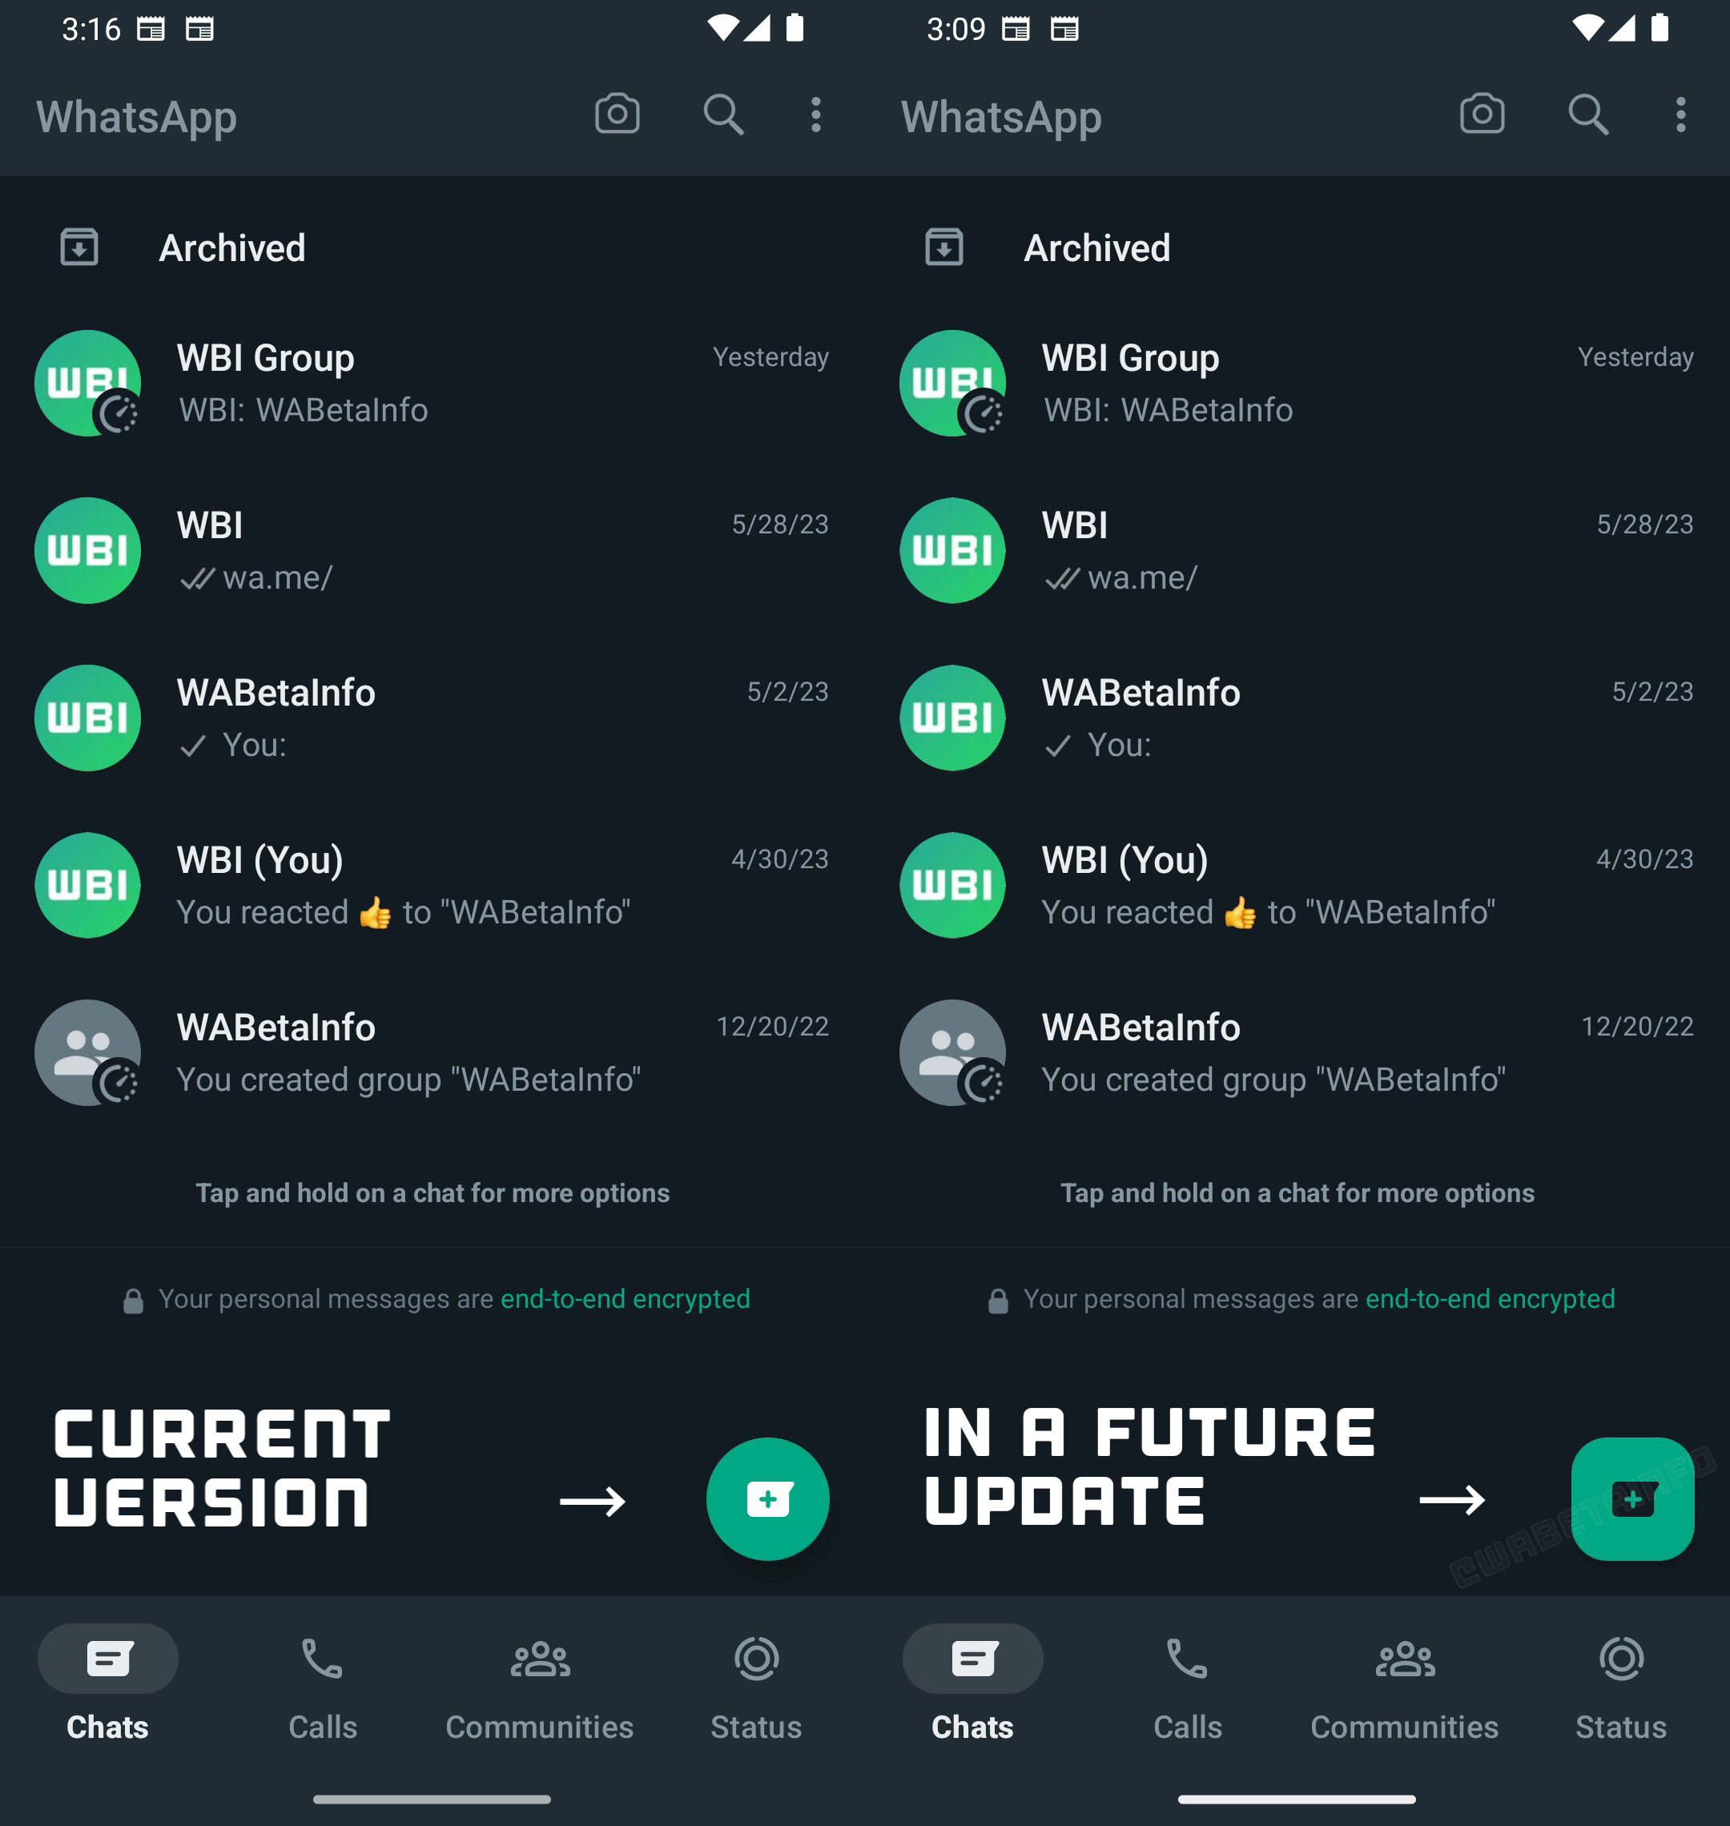Tap search icon in left WhatsApp screen
Viewport: 1730px width, 1826px height.
click(723, 115)
